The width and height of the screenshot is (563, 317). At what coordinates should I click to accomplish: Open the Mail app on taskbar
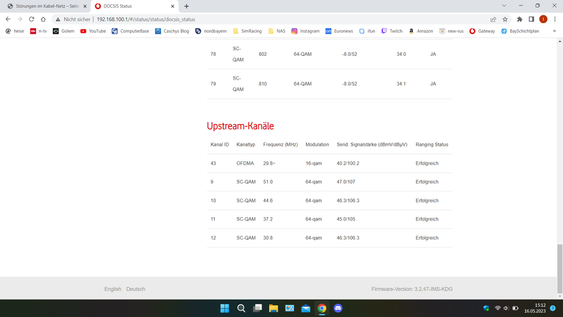306,308
